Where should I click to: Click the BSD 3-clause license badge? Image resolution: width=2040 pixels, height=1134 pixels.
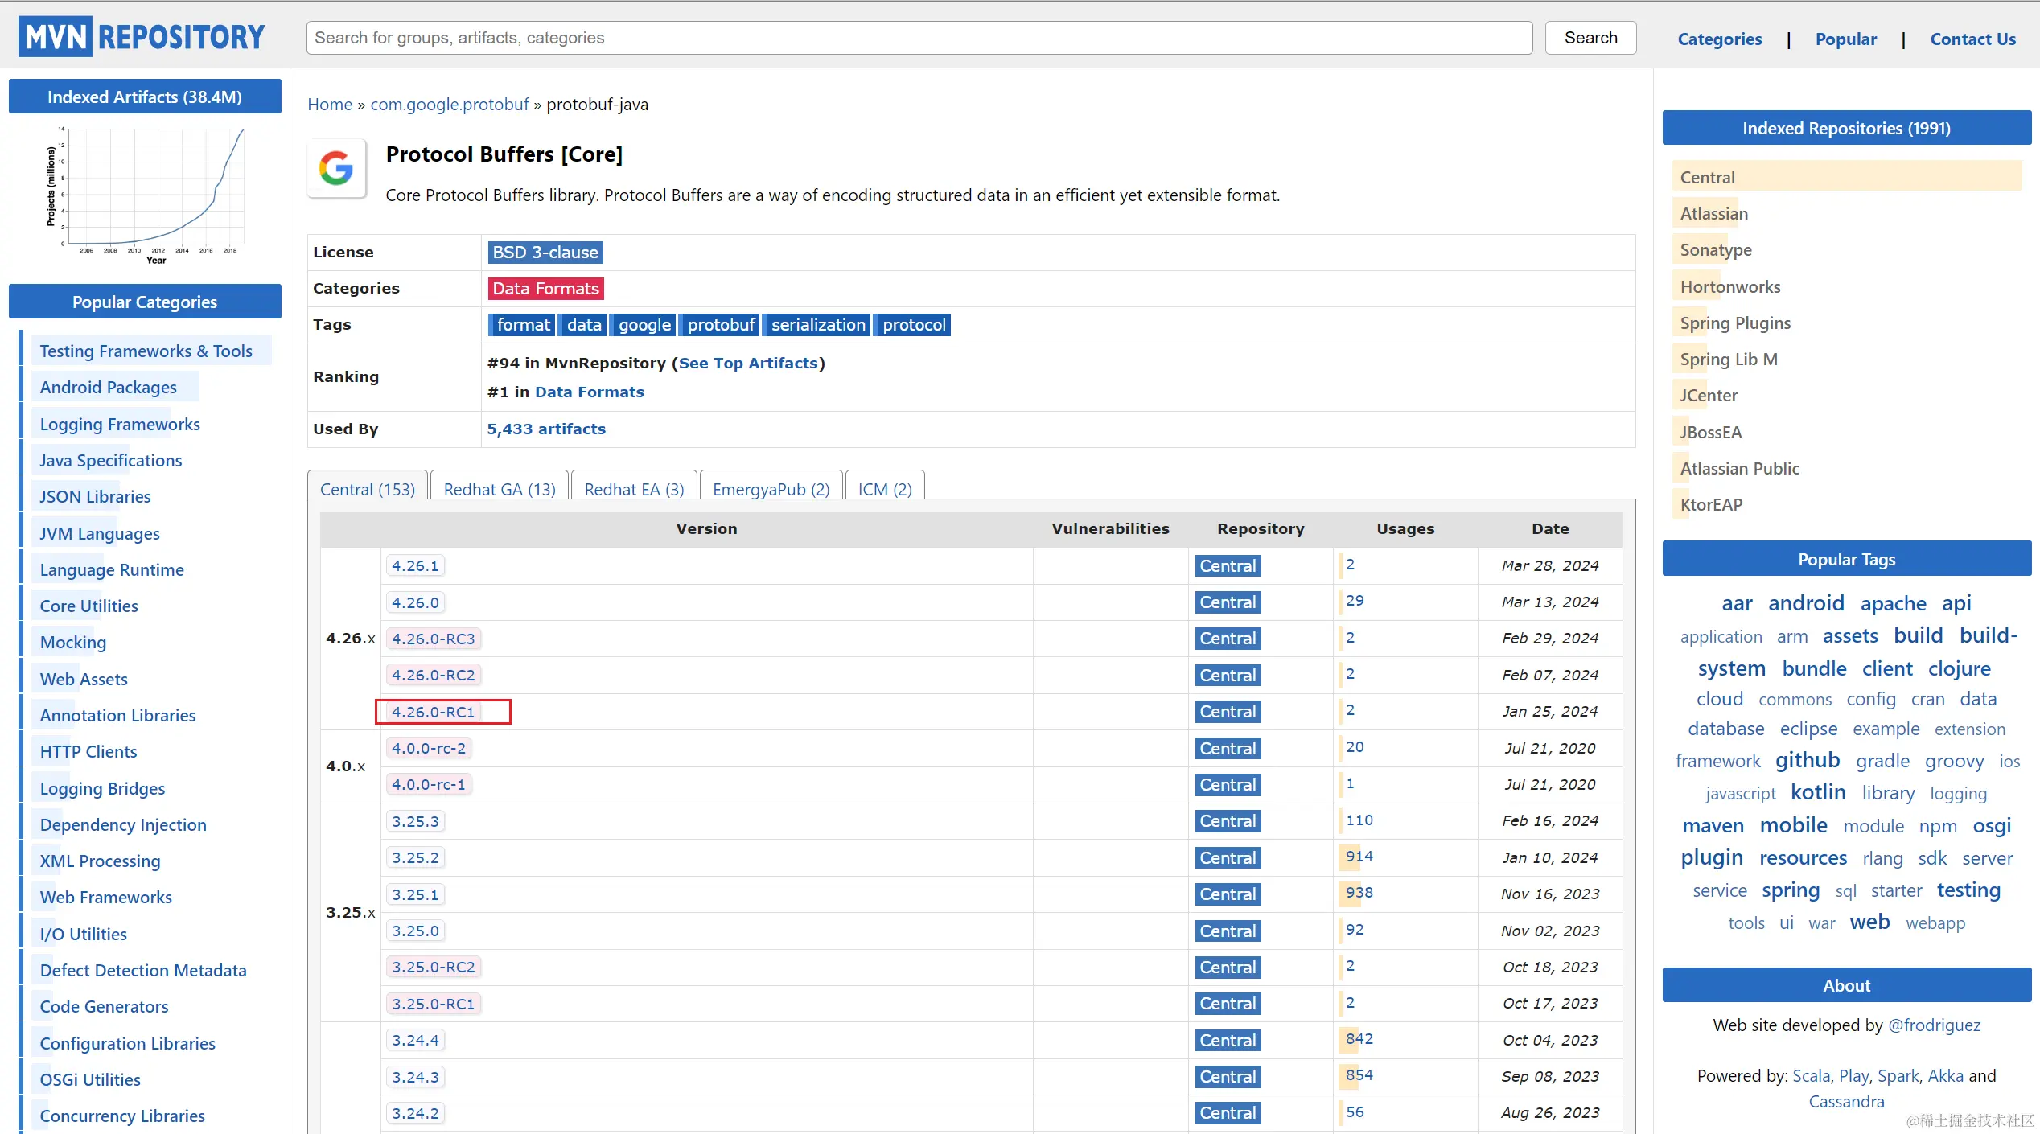click(x=545, y=253)
